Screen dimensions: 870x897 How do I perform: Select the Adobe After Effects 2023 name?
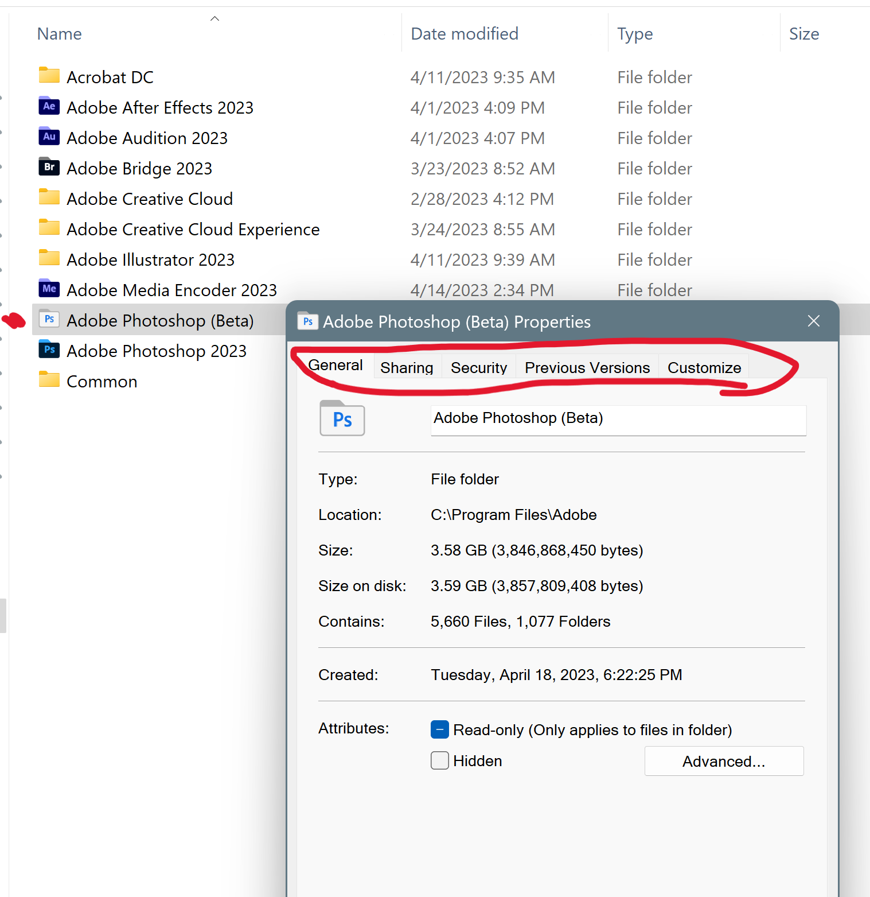[x=160, y=107]
